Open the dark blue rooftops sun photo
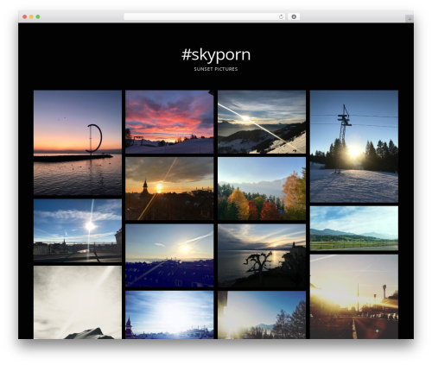Screen dimensions: 432x365 tap(169, 255)
